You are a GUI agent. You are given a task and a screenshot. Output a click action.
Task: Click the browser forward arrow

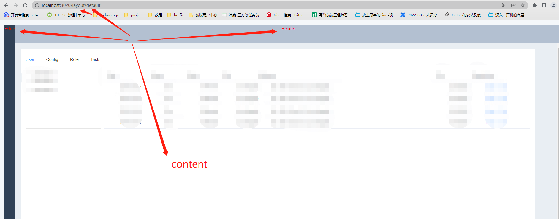tap(16, 5)
